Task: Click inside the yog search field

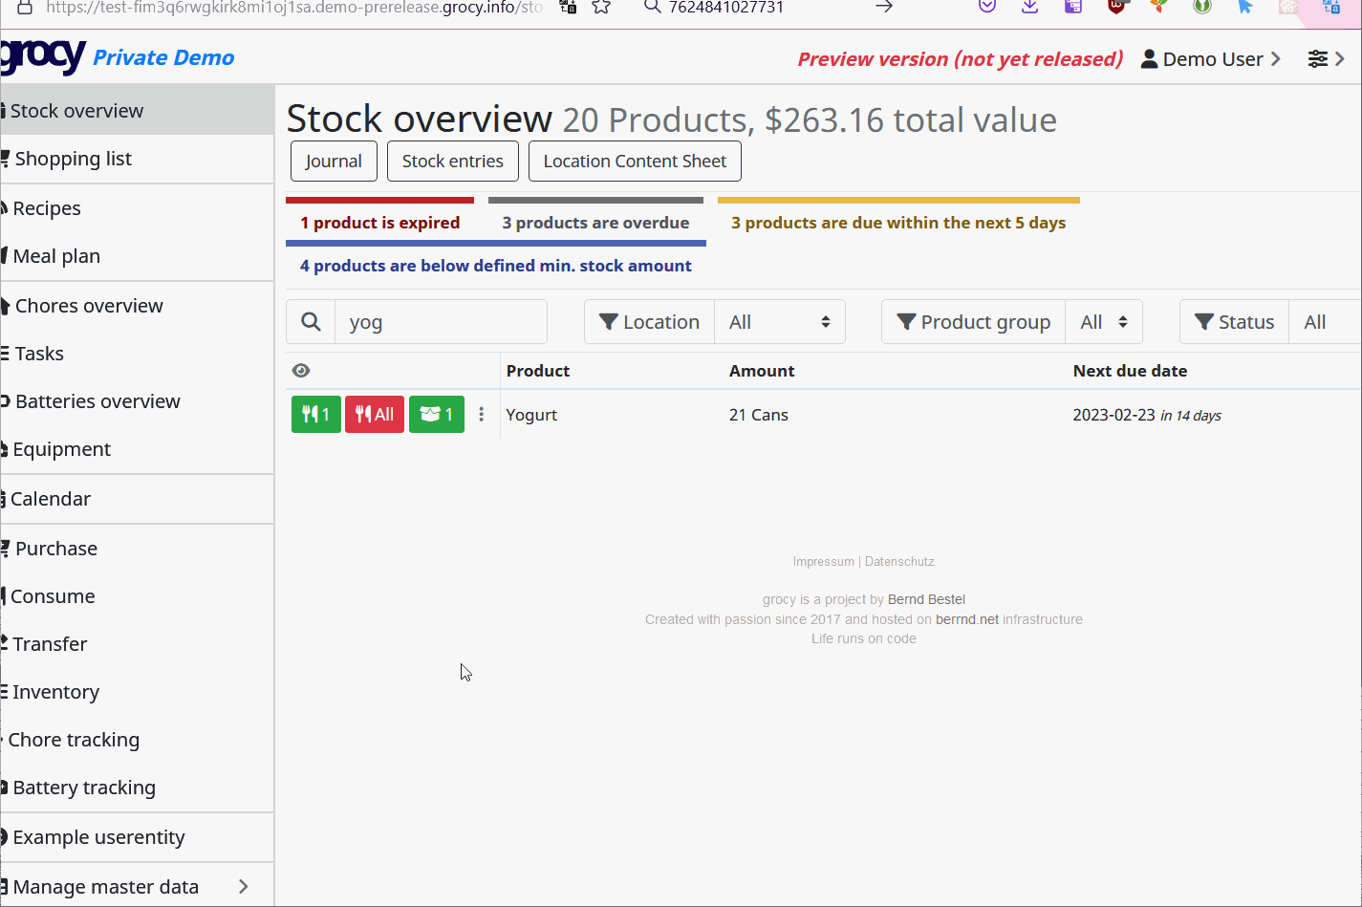Action: [x=441, y=321]
